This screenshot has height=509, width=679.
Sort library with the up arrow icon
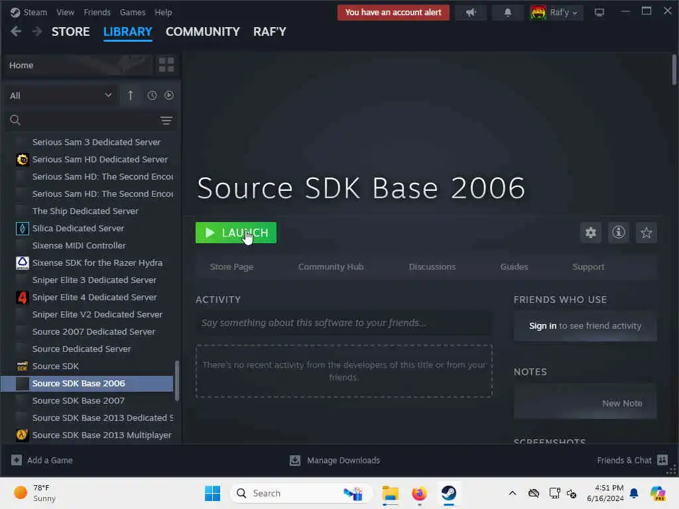(x=131, y=95)
